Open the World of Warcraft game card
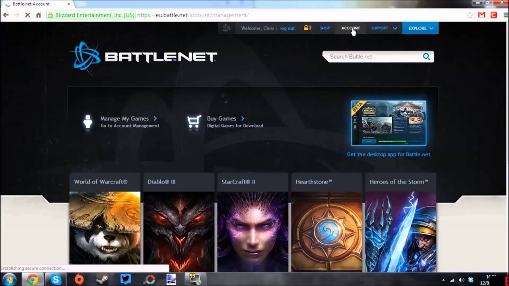The image size is (509, 286). click(x=105, y=222)
